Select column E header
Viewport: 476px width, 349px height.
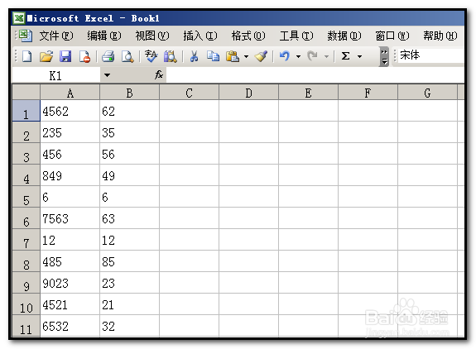(308, 92)
